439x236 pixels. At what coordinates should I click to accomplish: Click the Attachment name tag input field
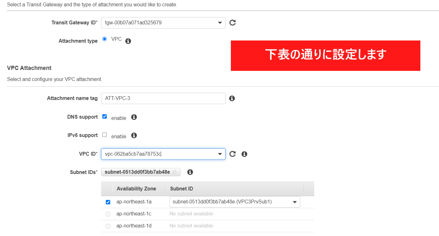163,98
